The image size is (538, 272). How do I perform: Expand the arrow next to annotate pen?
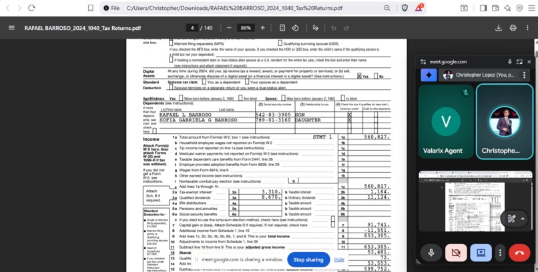point(523,219)
